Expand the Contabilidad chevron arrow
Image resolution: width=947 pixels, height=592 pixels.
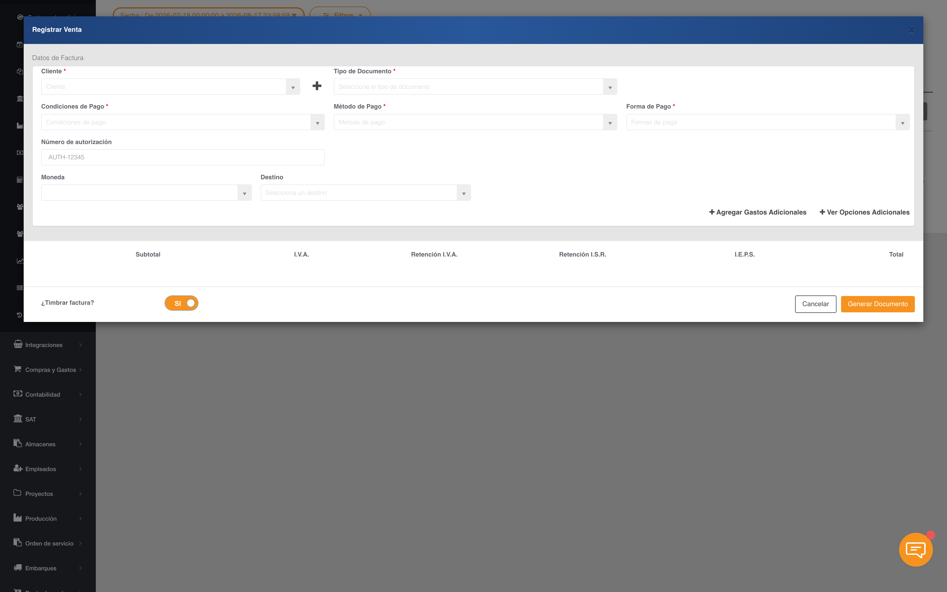81,394
